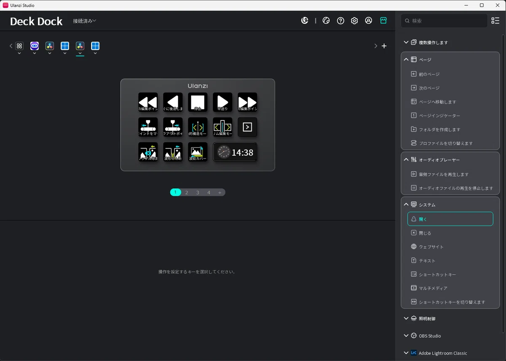Select the mark-out point key with right arrow
The image size is (506, 361).
tap(173, 127)
